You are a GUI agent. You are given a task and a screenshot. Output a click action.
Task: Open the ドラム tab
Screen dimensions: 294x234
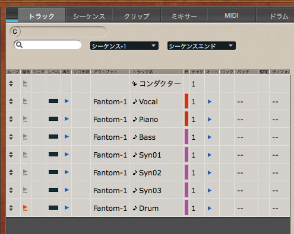click(276, 15)
